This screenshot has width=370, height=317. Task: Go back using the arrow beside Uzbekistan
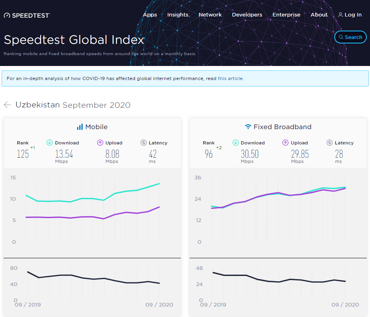click(8, 105)
